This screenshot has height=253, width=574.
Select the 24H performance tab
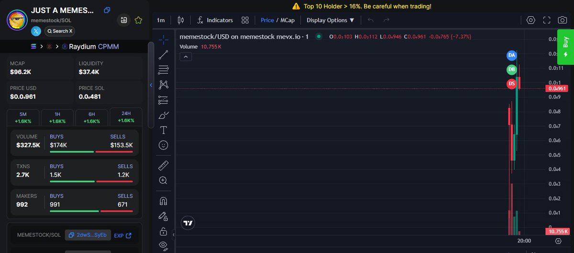point(126,117)
